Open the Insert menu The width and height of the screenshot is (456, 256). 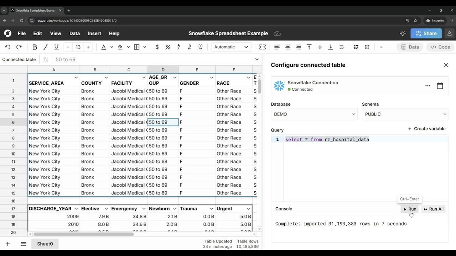click(94, 33)
